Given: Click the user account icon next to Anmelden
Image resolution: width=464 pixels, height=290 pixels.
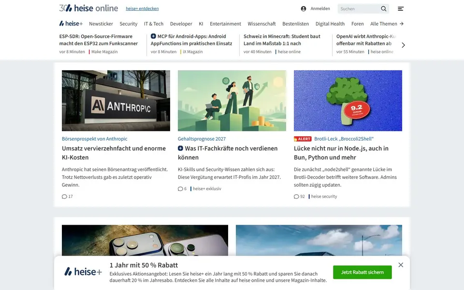Looking at the screenshot, I should pyautogui.click(x=304, y=9).
